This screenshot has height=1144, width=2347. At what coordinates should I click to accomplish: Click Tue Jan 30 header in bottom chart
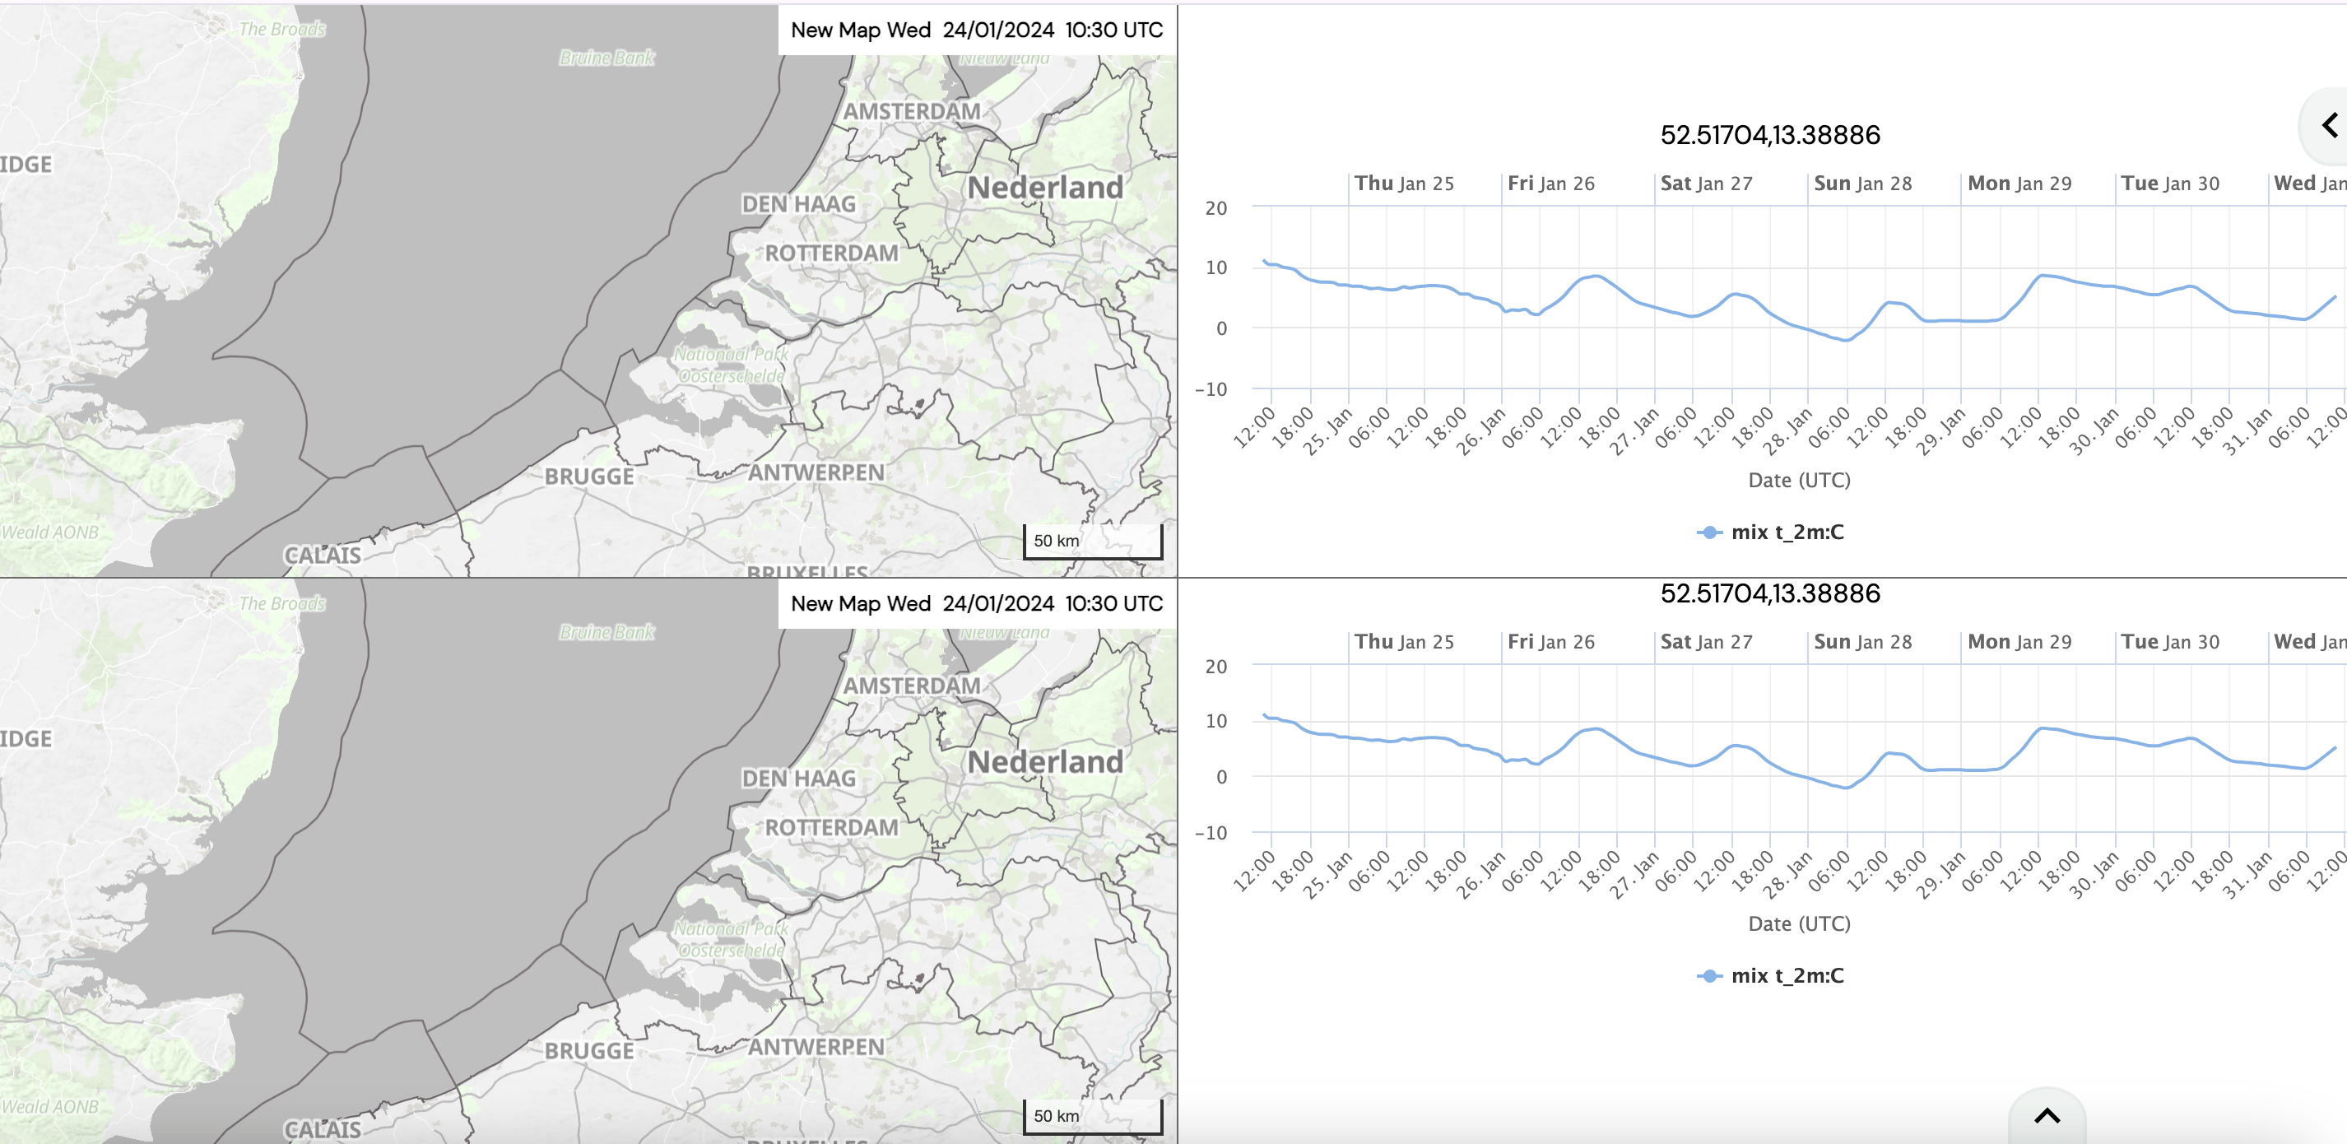(2169, 642)
